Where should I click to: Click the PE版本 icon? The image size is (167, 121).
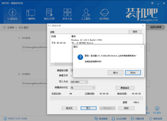[x=157, y=110]
